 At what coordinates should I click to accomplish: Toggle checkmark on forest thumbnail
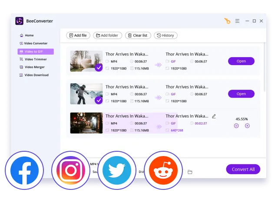tap(99, 68)
